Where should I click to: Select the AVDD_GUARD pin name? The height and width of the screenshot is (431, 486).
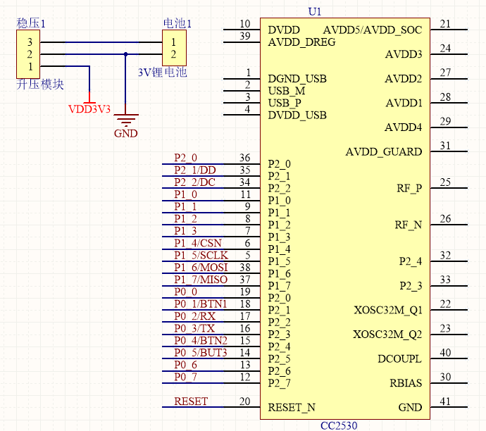(x=384, y=152)
